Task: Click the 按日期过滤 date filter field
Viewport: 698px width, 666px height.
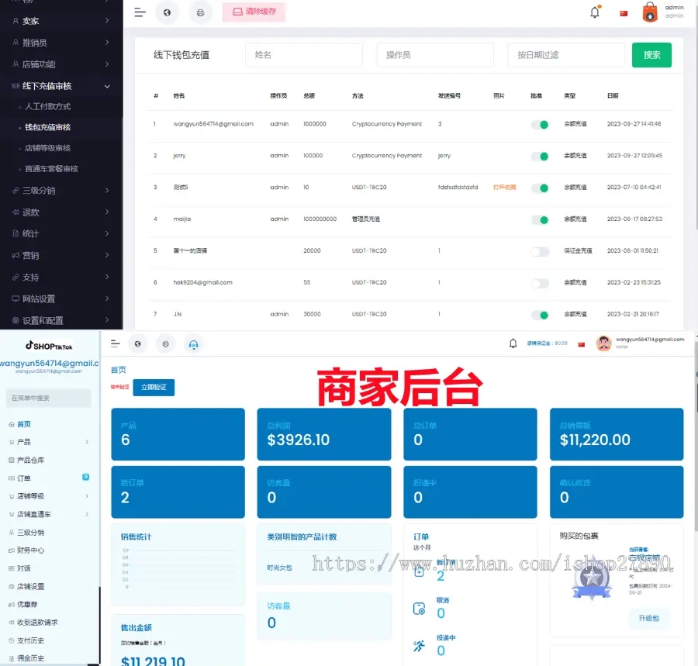Action: click(x=566, y=55)
